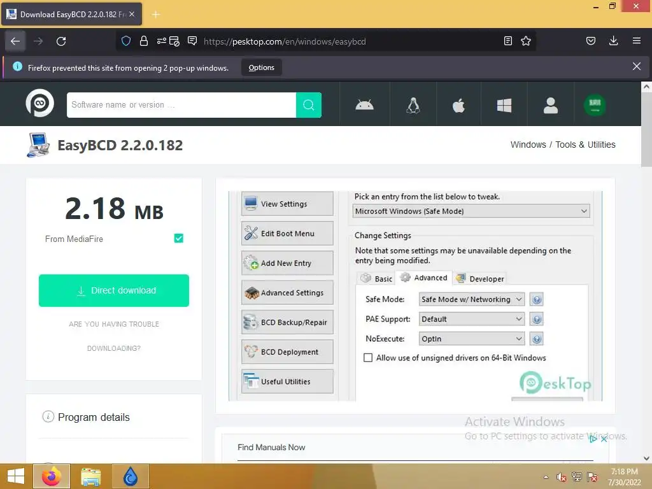Open the Windows Start button
This screenshot has height=489, width=652.
click(x=16, y=476)
